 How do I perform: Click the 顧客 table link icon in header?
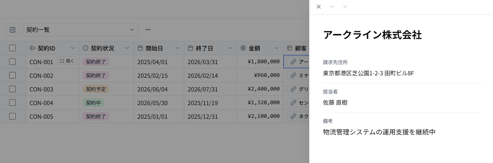click(x=290, y=48)
